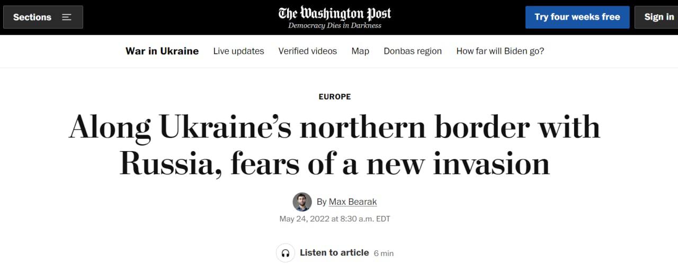Open the War in Ukraine section
The image size is (678, 264).
tap(162, 51)
